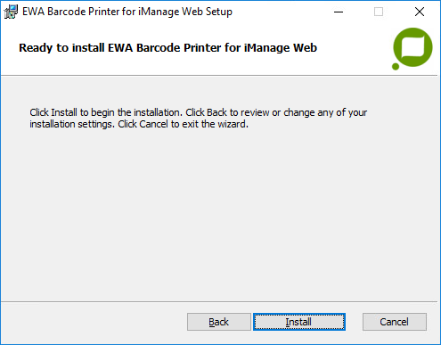This screenshot has height=345, width=441.
Task: Click the divider line below the header banner
Action: (x=219, y=76)
